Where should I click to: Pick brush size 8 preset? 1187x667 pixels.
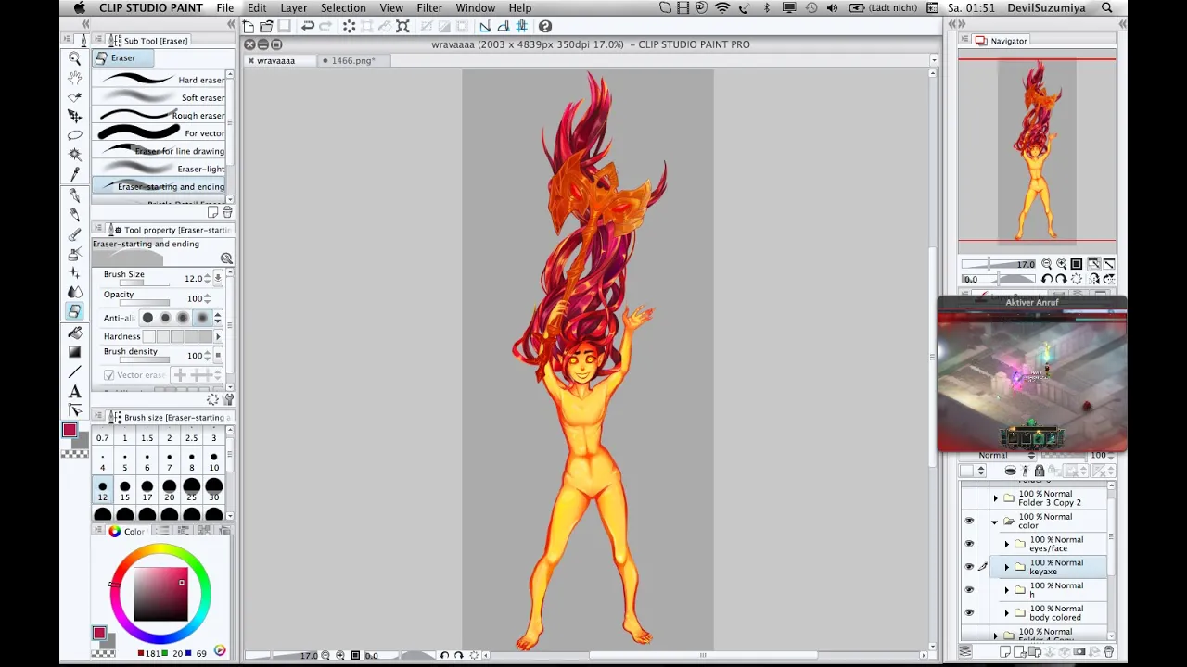(x=191, y=461)
